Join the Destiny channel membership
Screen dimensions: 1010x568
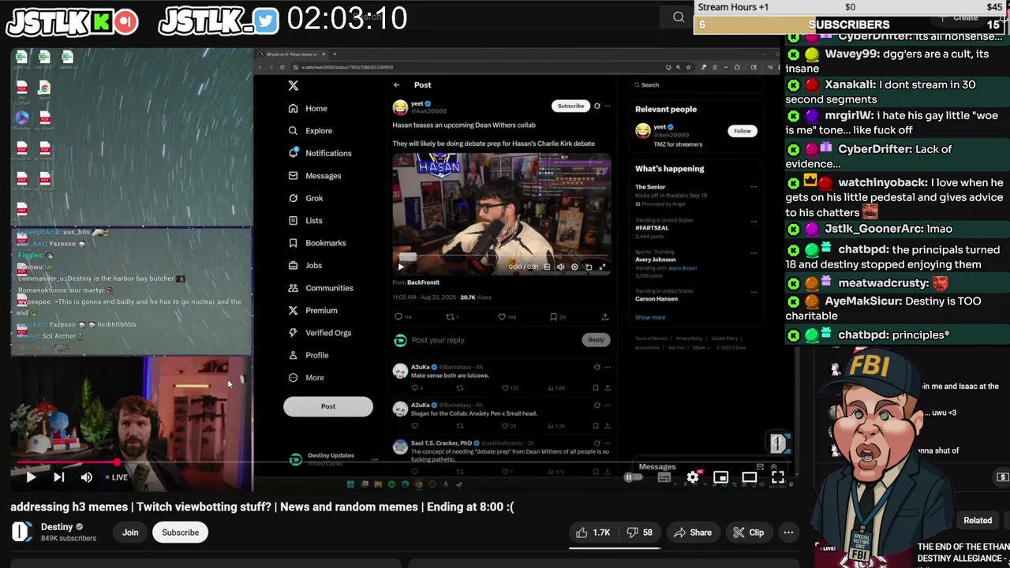[x=130, y=532]
